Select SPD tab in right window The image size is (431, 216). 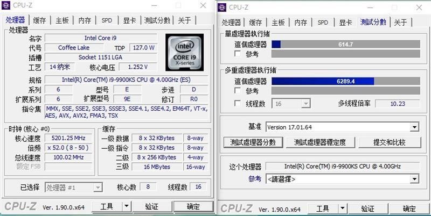click(x=323, y=23)
